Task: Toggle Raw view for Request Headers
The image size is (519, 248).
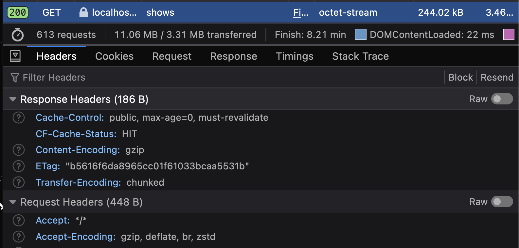Action: [502, 202]
